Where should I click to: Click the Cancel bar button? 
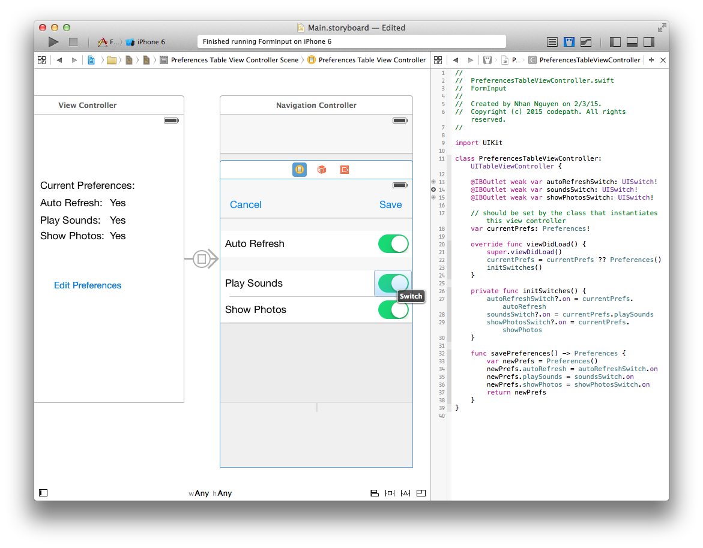pos(246,204)
